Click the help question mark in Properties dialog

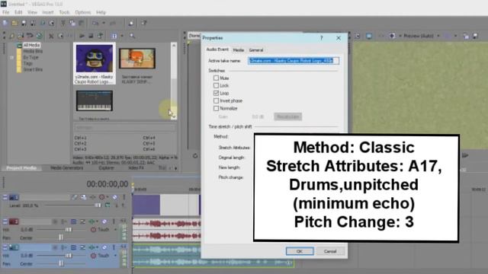pos(322,38)
